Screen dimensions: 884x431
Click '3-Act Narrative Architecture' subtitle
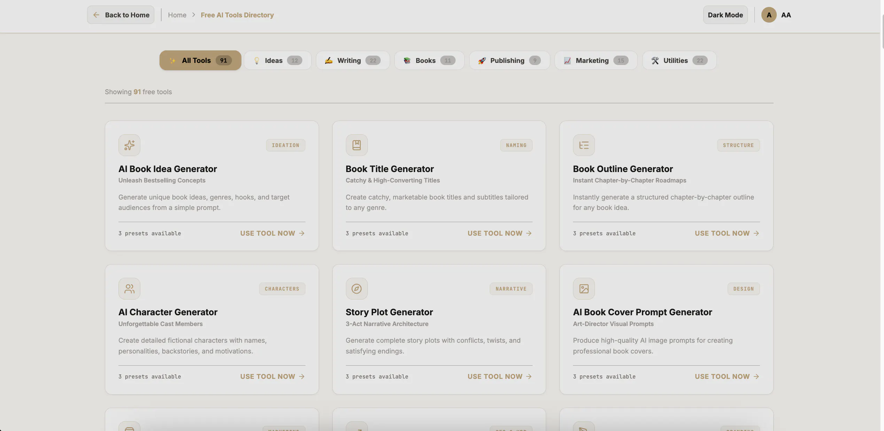[x=387, y=324]
